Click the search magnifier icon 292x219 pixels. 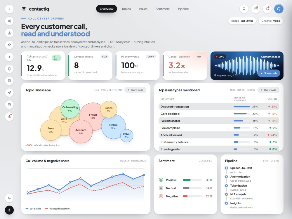pos(244,9)
